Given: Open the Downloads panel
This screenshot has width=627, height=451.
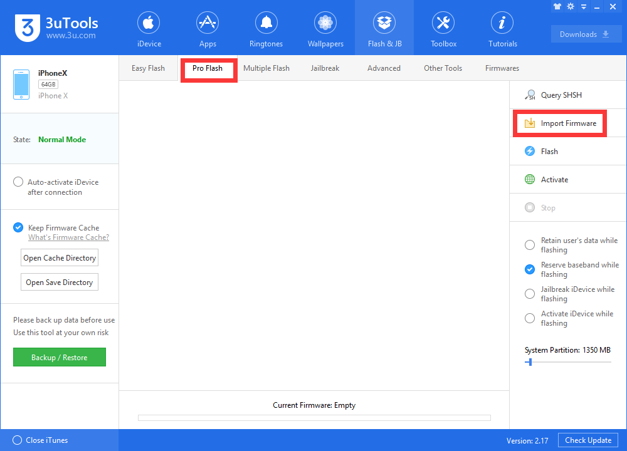Looking at the screenshot, I should pos(586,34).
